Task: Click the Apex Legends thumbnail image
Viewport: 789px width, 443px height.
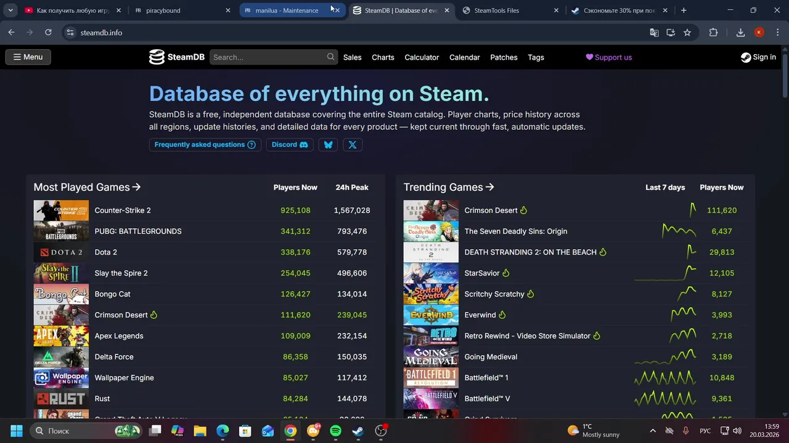Action: [x=61, y=336]
